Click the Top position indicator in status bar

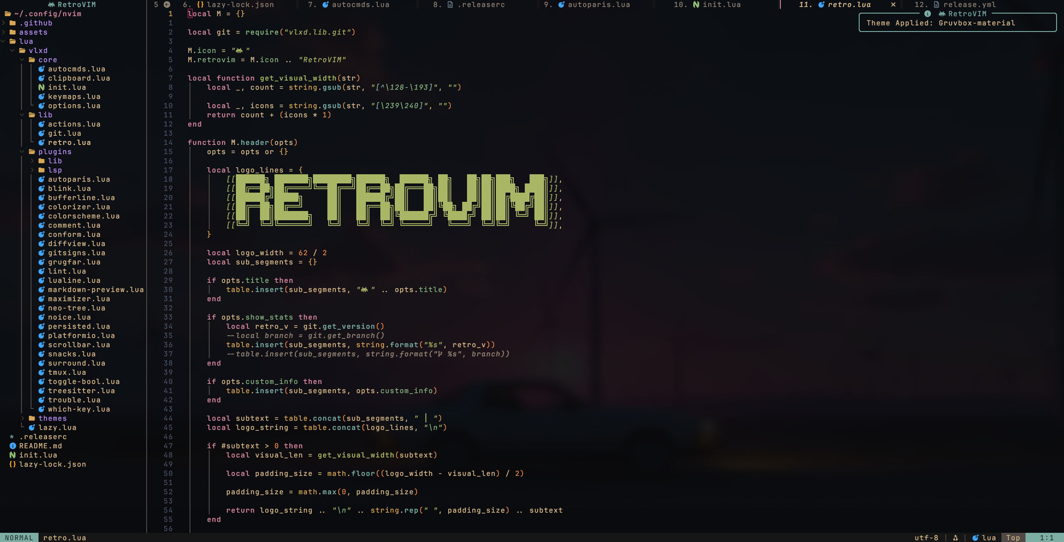(1013, 538)
